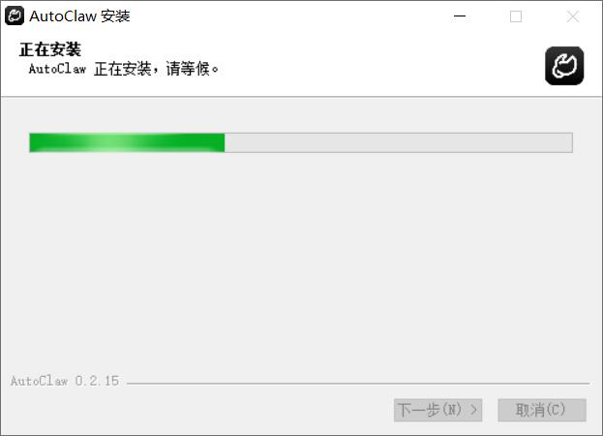Click the empty gray area below the progress bar
The width and height of the screenshot is (603, 436).
pyautogui.click(x=301, y=262)
